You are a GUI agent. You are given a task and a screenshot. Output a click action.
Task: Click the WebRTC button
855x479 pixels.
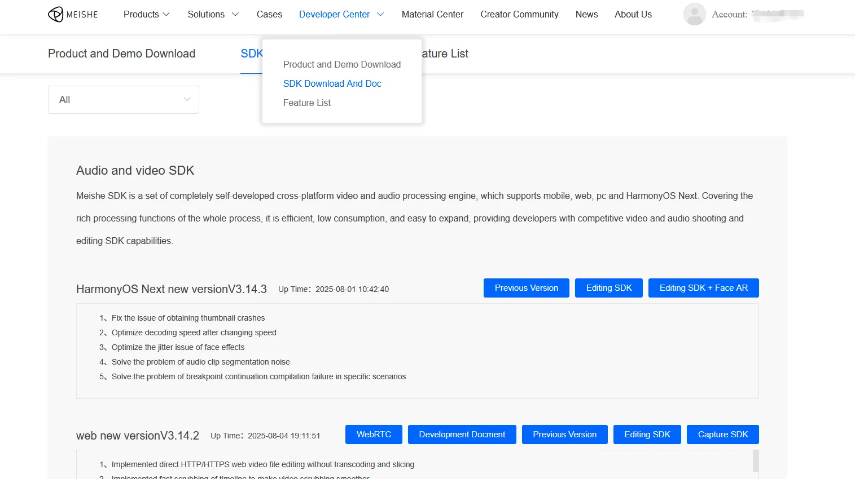tap(374, 434)
